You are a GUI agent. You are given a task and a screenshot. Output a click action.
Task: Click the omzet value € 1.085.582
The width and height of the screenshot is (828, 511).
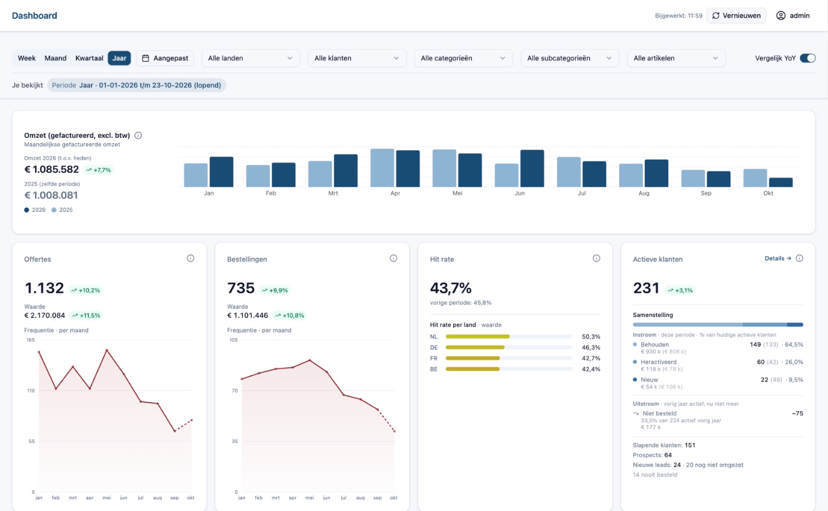[51, 169]
